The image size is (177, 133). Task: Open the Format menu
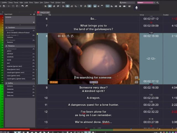(x=16, y=2)
